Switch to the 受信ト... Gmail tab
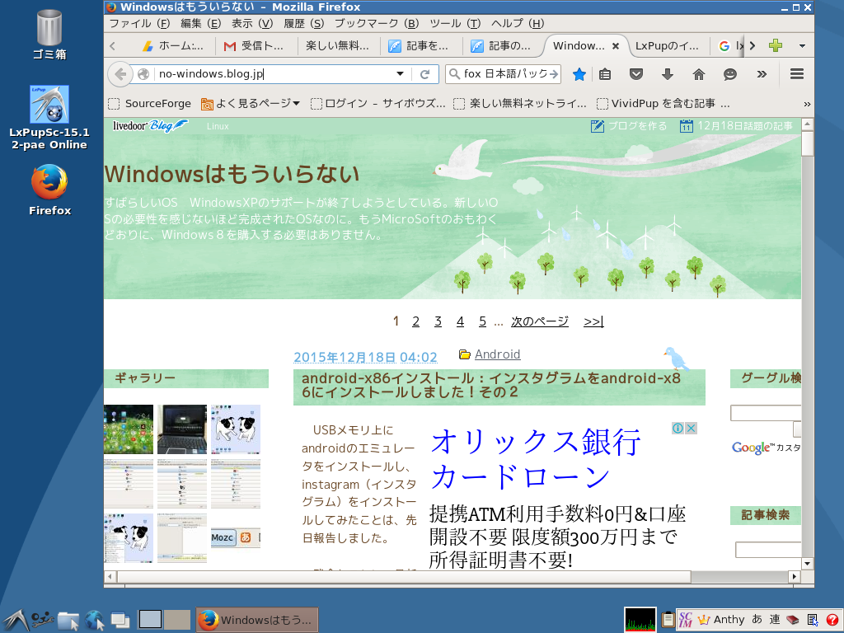 click(x=256, y=46)
